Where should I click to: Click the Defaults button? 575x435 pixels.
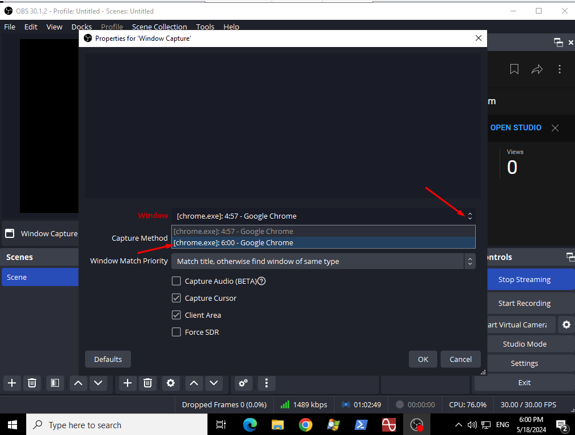pyautogui.click(x=108, y=359)
